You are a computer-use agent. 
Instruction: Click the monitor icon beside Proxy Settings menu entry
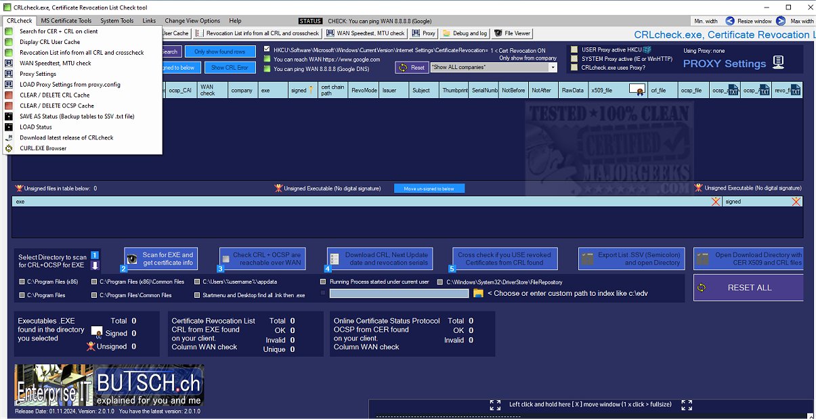[x=9, y=74]
